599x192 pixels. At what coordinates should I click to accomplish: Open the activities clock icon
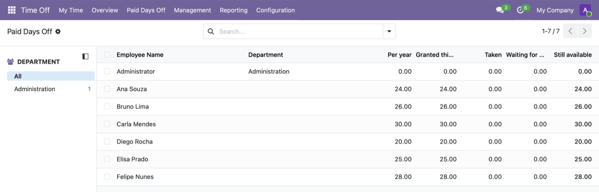520,10
